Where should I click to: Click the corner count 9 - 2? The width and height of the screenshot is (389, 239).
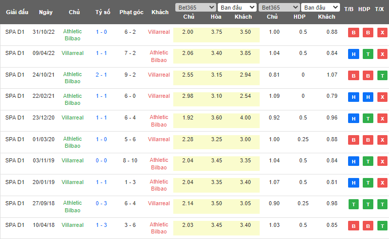130,75
